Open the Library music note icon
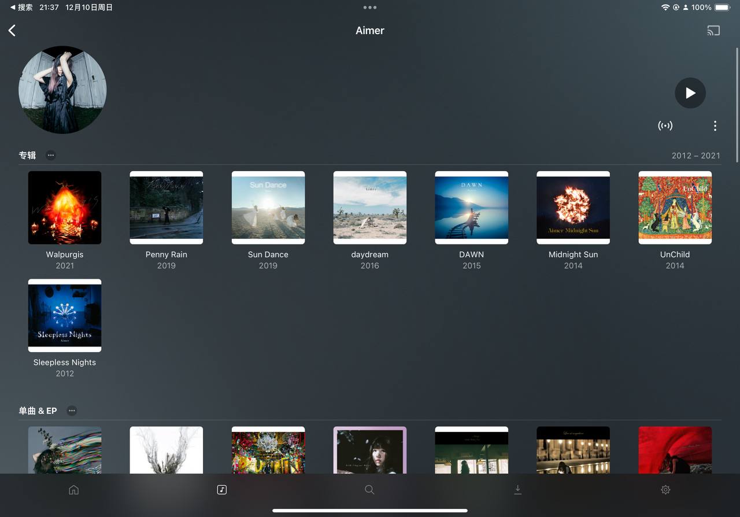The width and height of the screenshot is (740, 517). pyautogui.click(x=221, y=489)
